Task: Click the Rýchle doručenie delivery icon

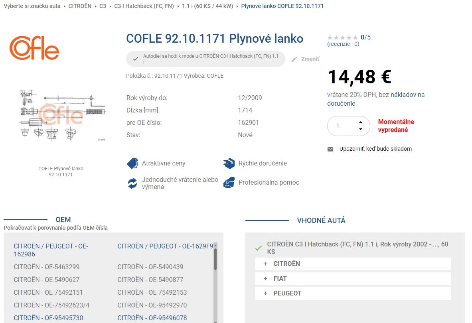Action: pos(229,163)
